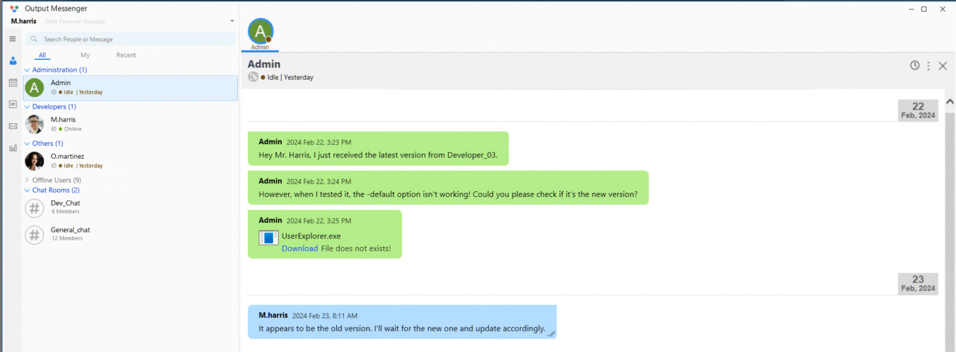Open the notes sidebar icon
The height and width of the screenshot is (352, 956).
point(13,104)
